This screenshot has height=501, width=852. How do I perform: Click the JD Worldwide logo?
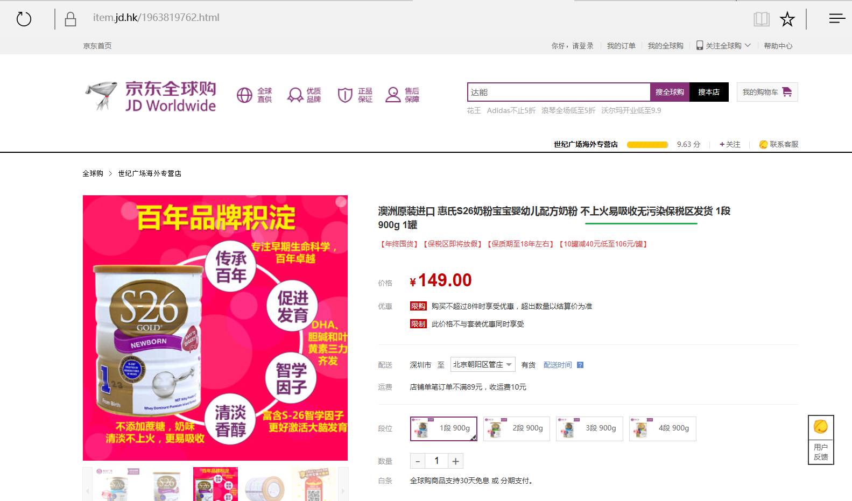point(151,96)
